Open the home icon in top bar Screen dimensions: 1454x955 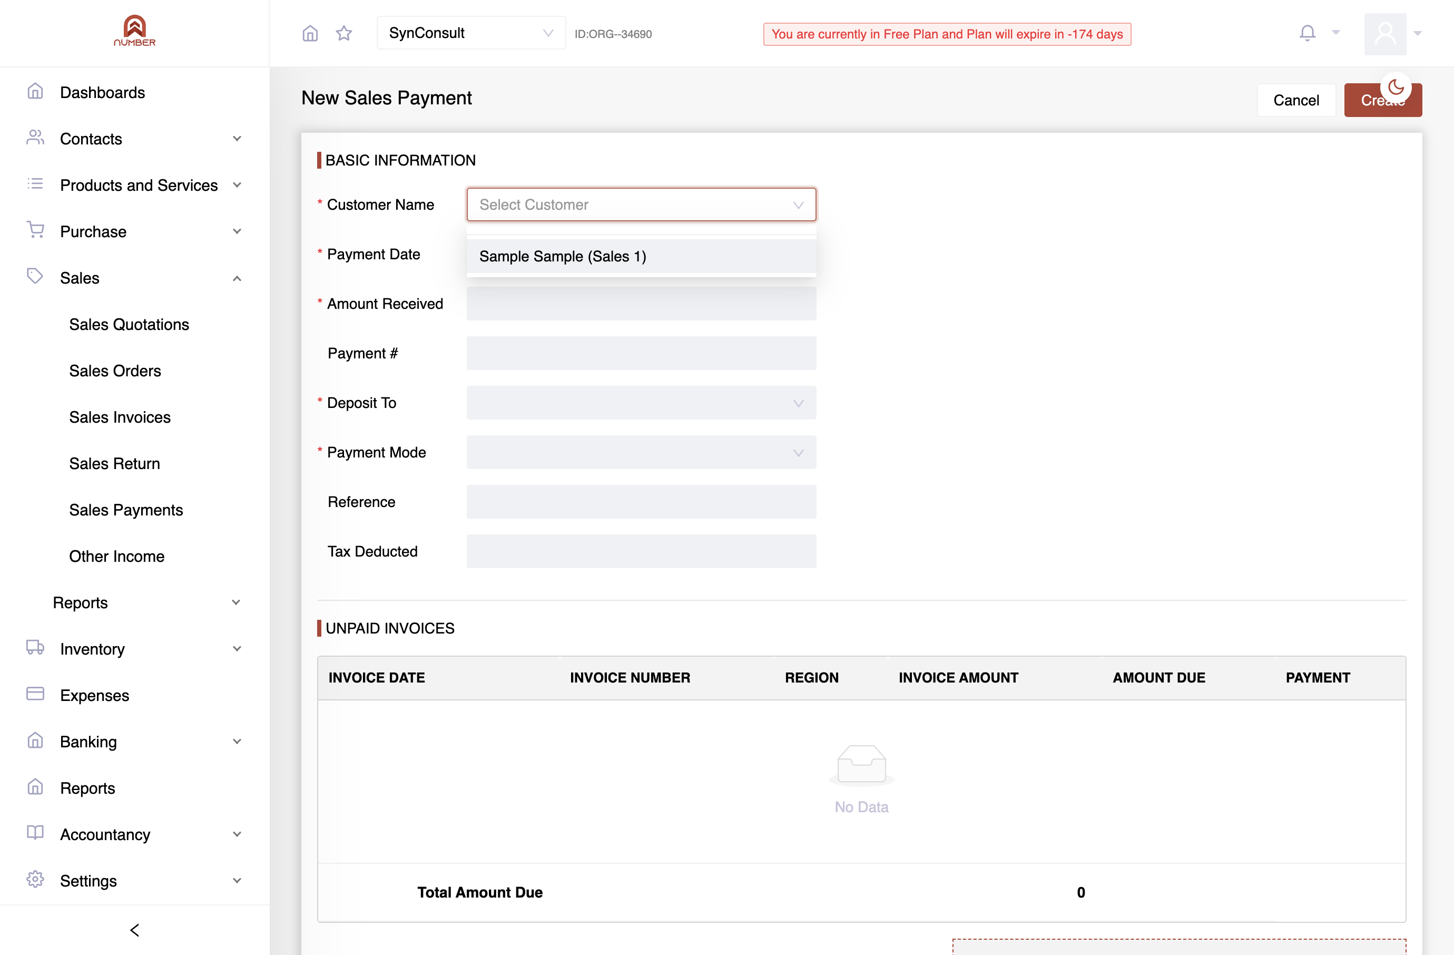click(x=310, y=33)
